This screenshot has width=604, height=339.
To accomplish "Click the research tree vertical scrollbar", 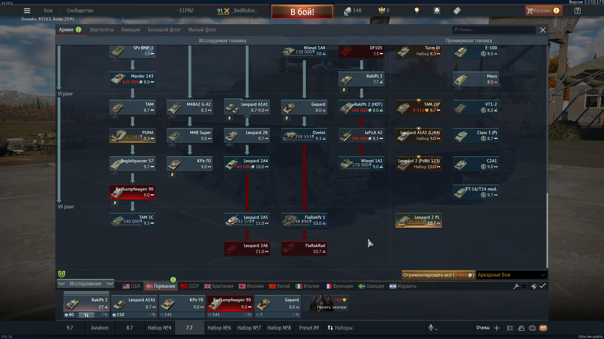I will click(547, 231).
